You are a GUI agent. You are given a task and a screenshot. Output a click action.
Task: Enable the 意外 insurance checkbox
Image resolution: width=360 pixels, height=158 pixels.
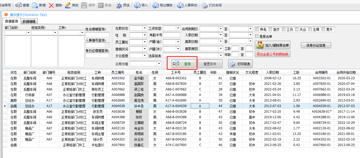coord(323,29)
